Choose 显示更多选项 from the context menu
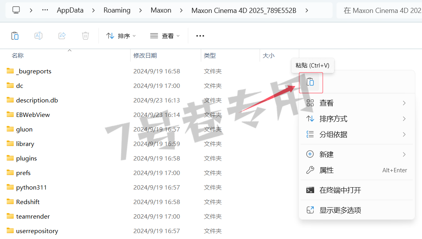 click(x=357, y=210)
